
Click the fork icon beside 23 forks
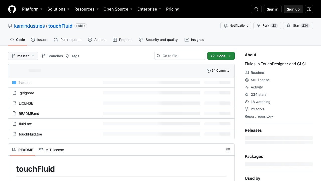pyautogui.click(x=247, y=109)
